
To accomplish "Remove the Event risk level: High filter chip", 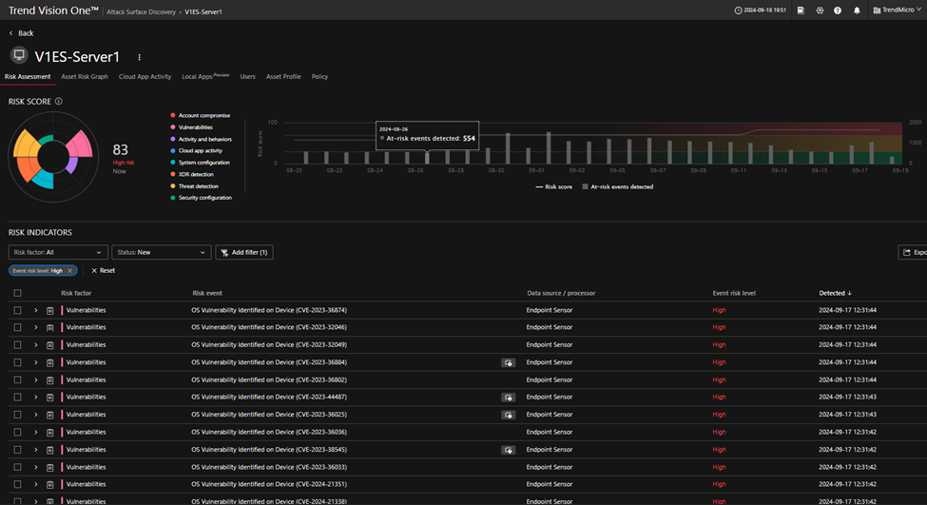I will (x=69, y=271).
